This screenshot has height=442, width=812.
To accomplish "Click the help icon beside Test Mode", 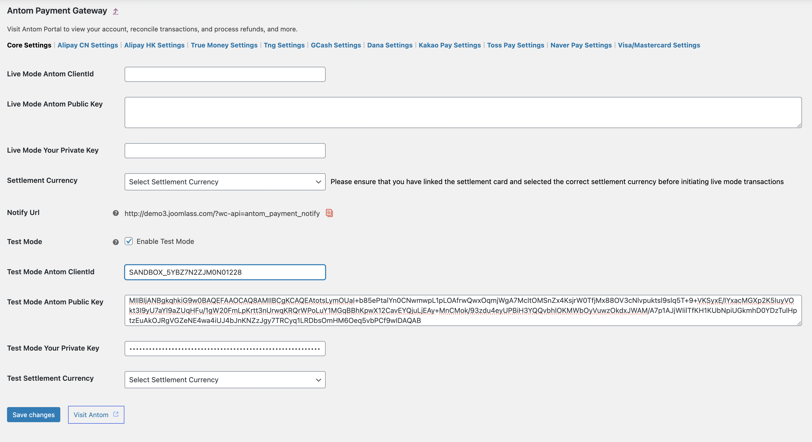I will [x=116, y=242].
